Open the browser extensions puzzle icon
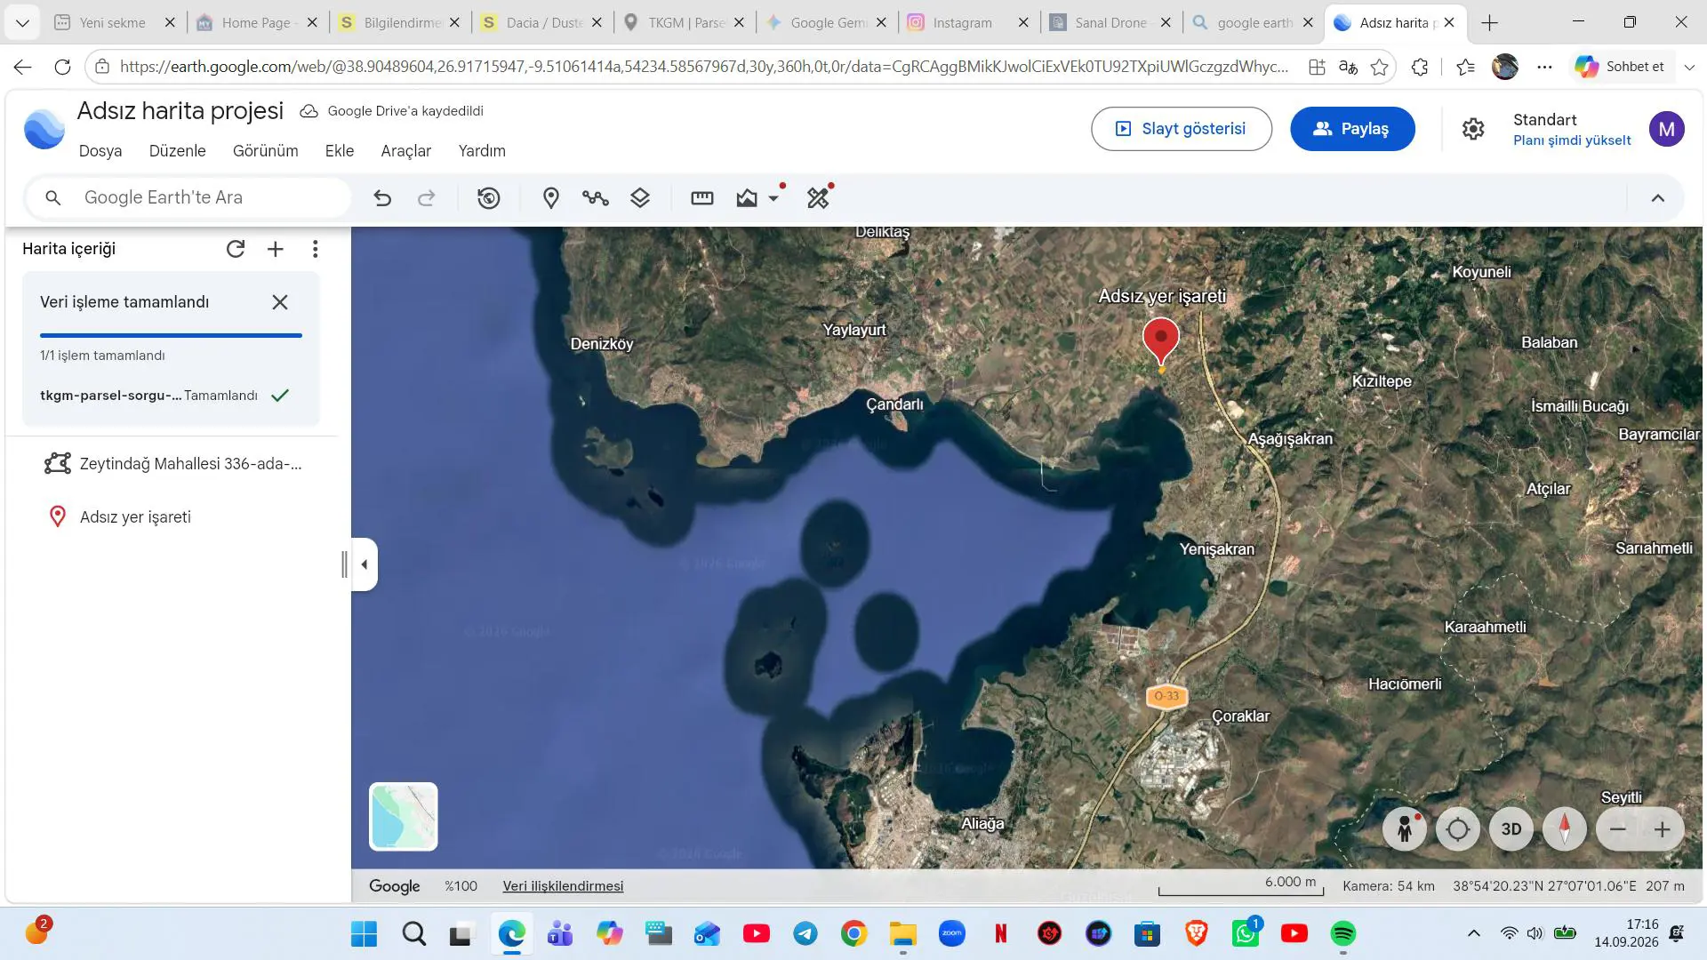Viewport: 1707px width, 960px height. [1420, 67]
